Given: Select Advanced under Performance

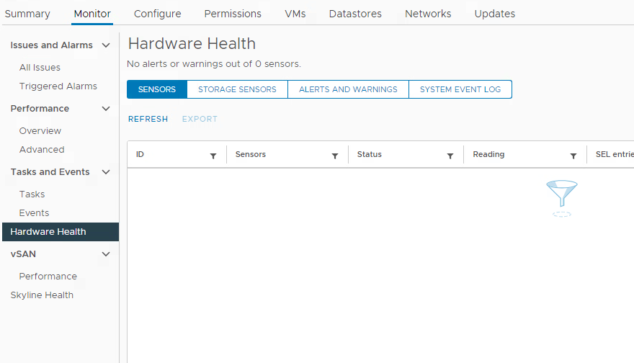Looking at the screenshot, I should 42,150.
